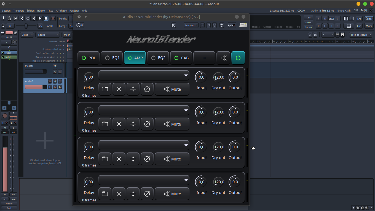This screenshot has width=375, height=211.
Task: Click the plus icon in NeuralBlender title bar
Action: point(86,17)
